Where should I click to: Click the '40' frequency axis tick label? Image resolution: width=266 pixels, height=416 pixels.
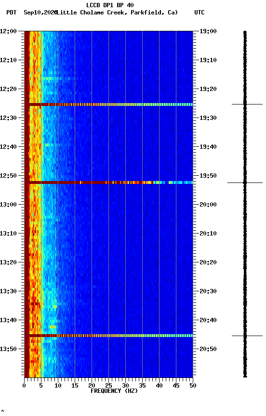coord(159,386)
